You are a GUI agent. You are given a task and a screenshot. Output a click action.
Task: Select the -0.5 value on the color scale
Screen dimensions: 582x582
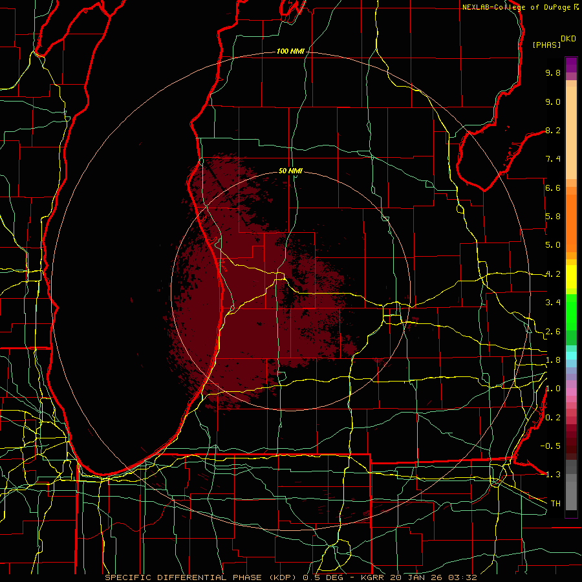(550, 446)
